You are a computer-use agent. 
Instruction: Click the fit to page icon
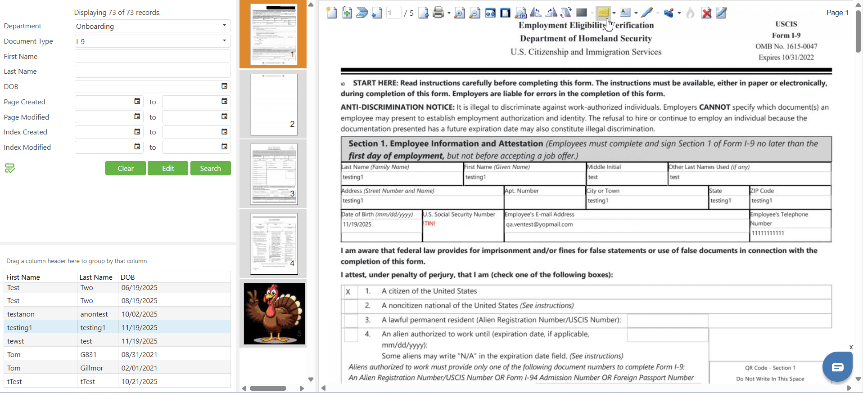pos(506,13)
